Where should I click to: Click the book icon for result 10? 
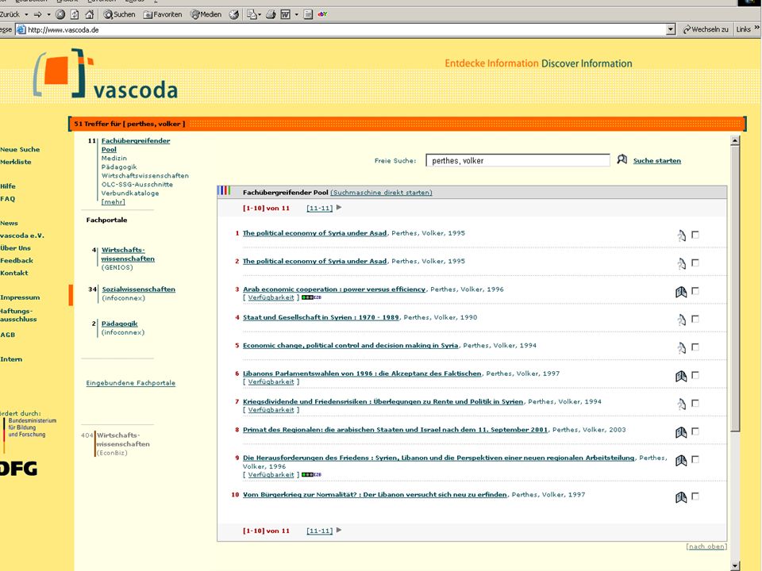[681, 497]
